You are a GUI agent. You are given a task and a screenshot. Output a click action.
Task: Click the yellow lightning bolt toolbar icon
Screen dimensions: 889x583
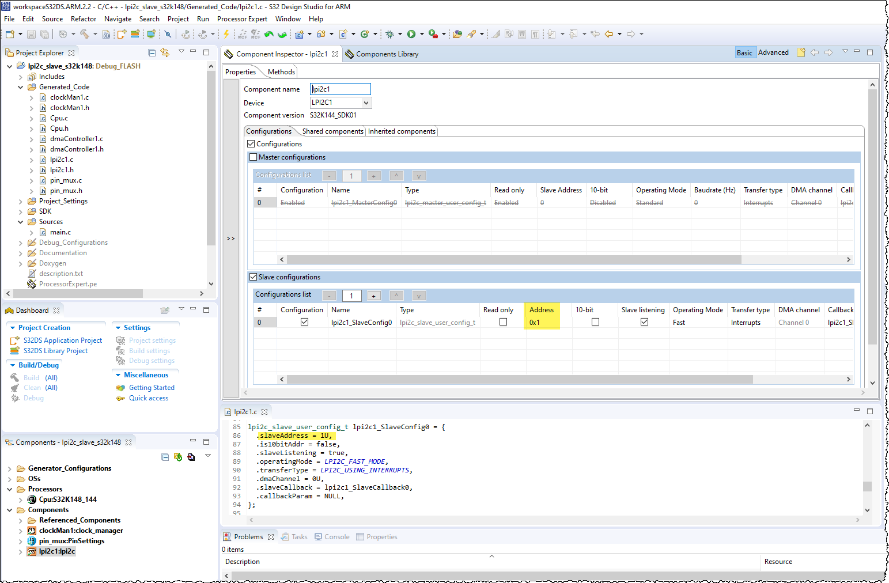click(226, 35)
